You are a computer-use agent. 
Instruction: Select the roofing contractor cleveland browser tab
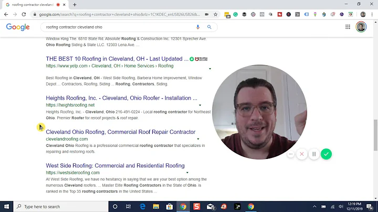(x=36, y=5)
